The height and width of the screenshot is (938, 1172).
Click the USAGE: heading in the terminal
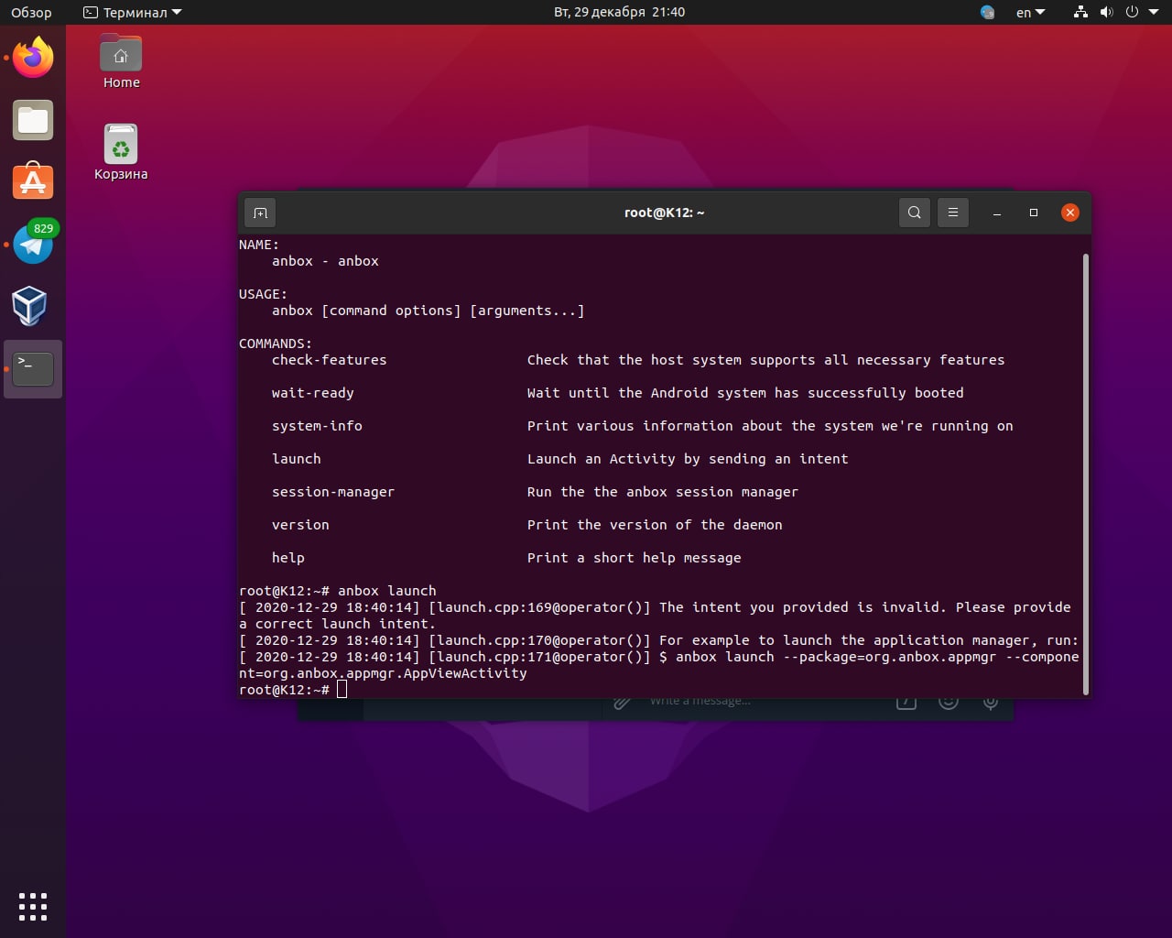point(263,294)
